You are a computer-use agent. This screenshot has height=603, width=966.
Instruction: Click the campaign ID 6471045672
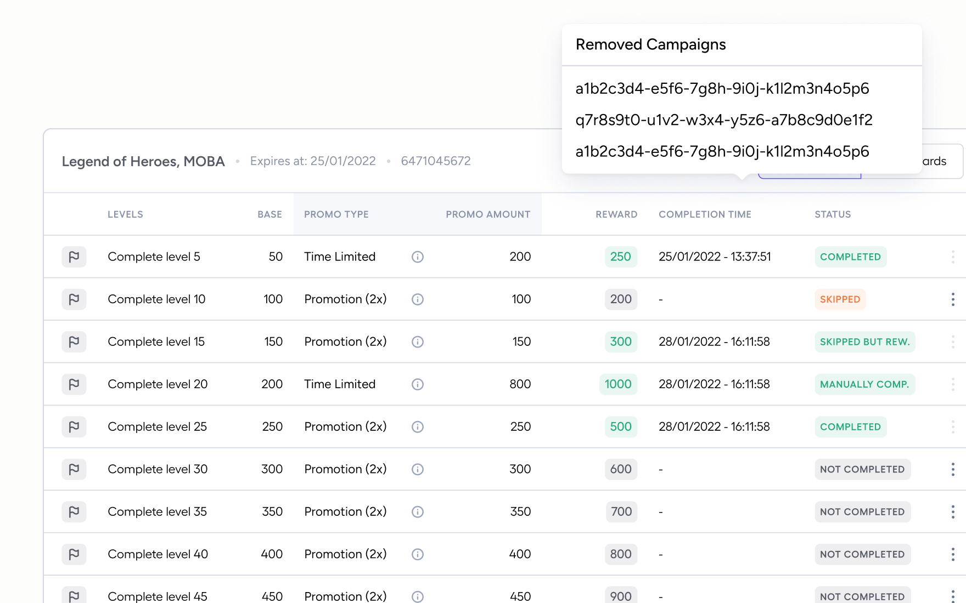coord(436,161)
